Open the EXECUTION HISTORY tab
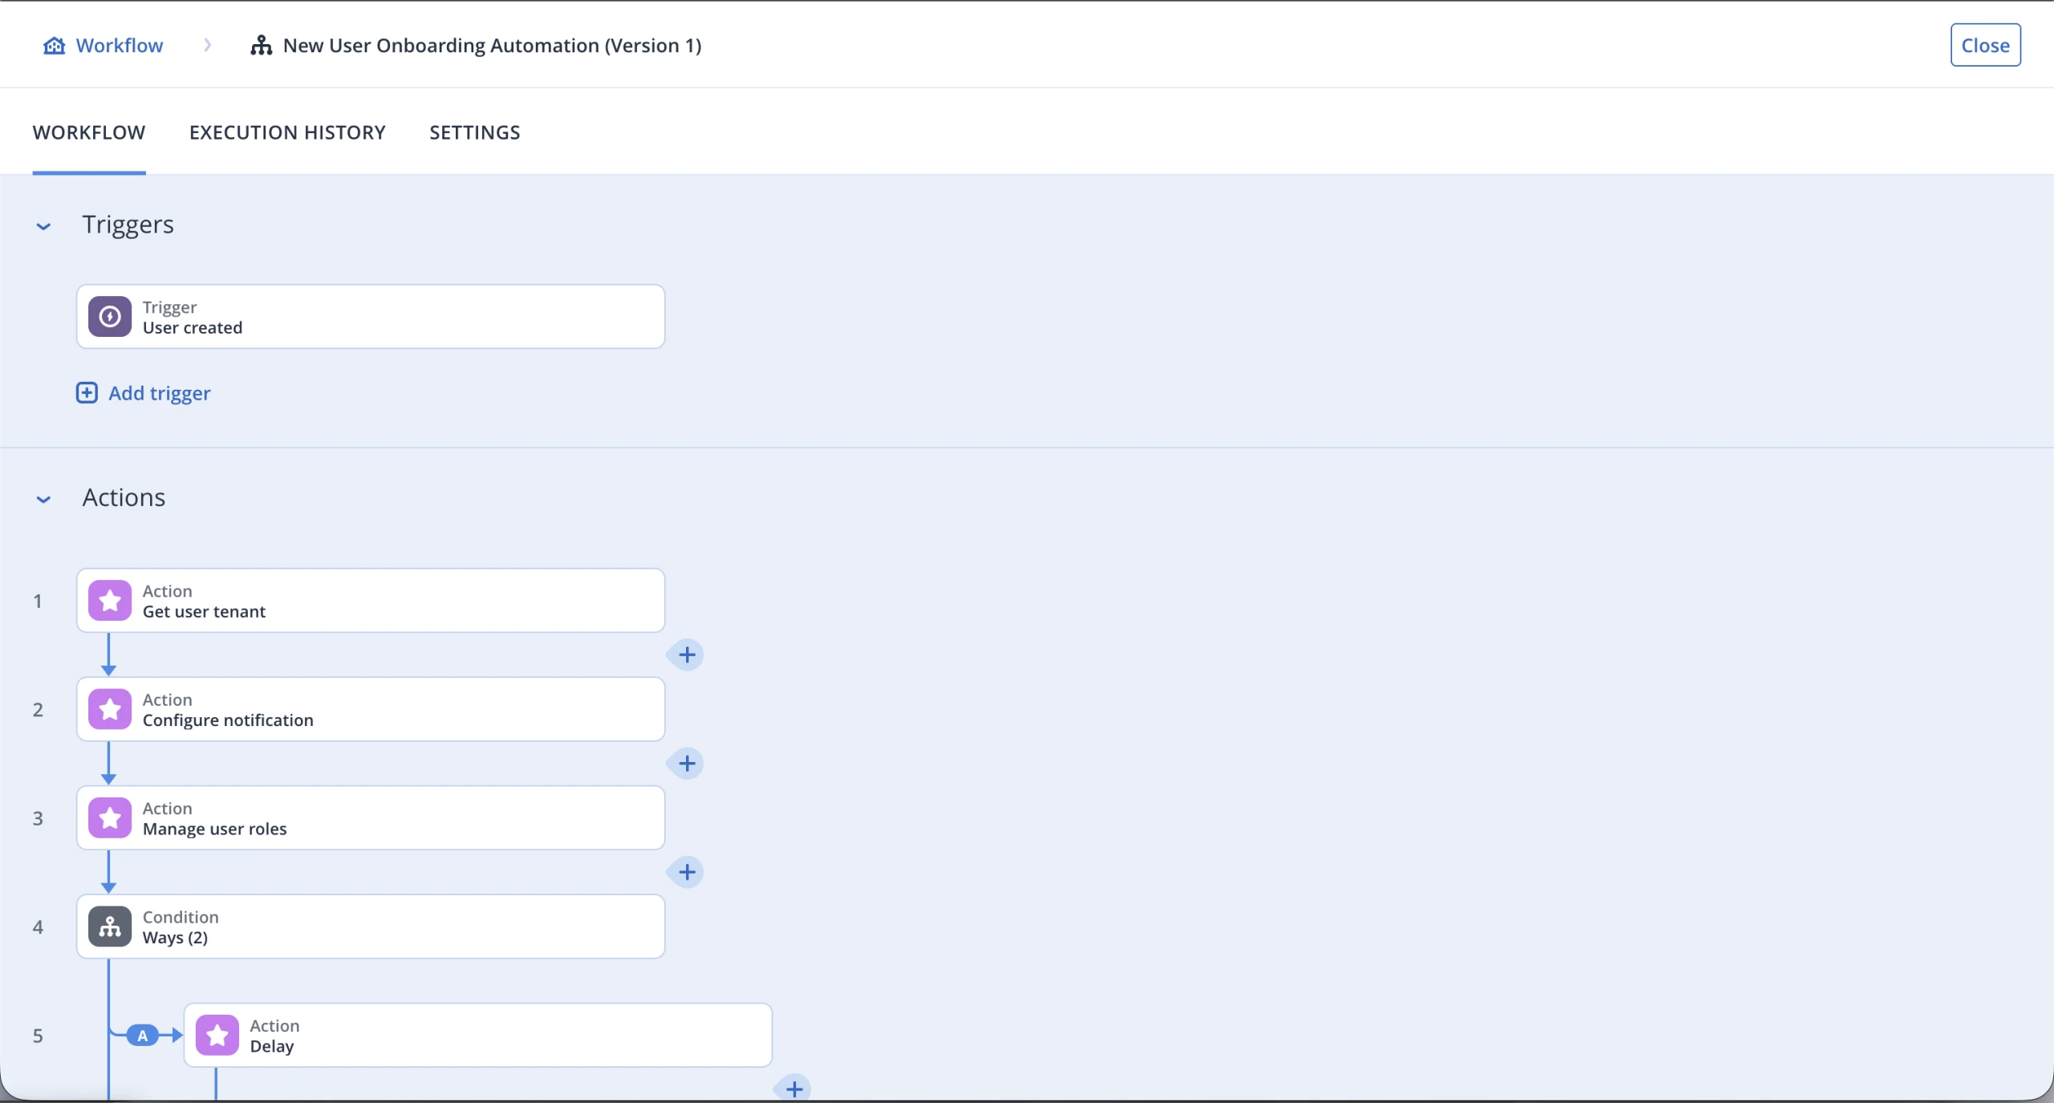The image size is (2054, 1103). (x=287, y=132)
